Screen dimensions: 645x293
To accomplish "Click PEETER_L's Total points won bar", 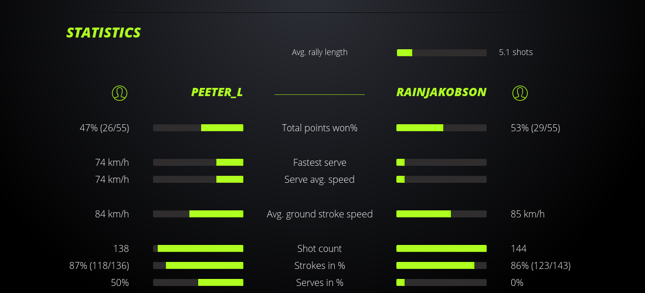I will [198, 128].
